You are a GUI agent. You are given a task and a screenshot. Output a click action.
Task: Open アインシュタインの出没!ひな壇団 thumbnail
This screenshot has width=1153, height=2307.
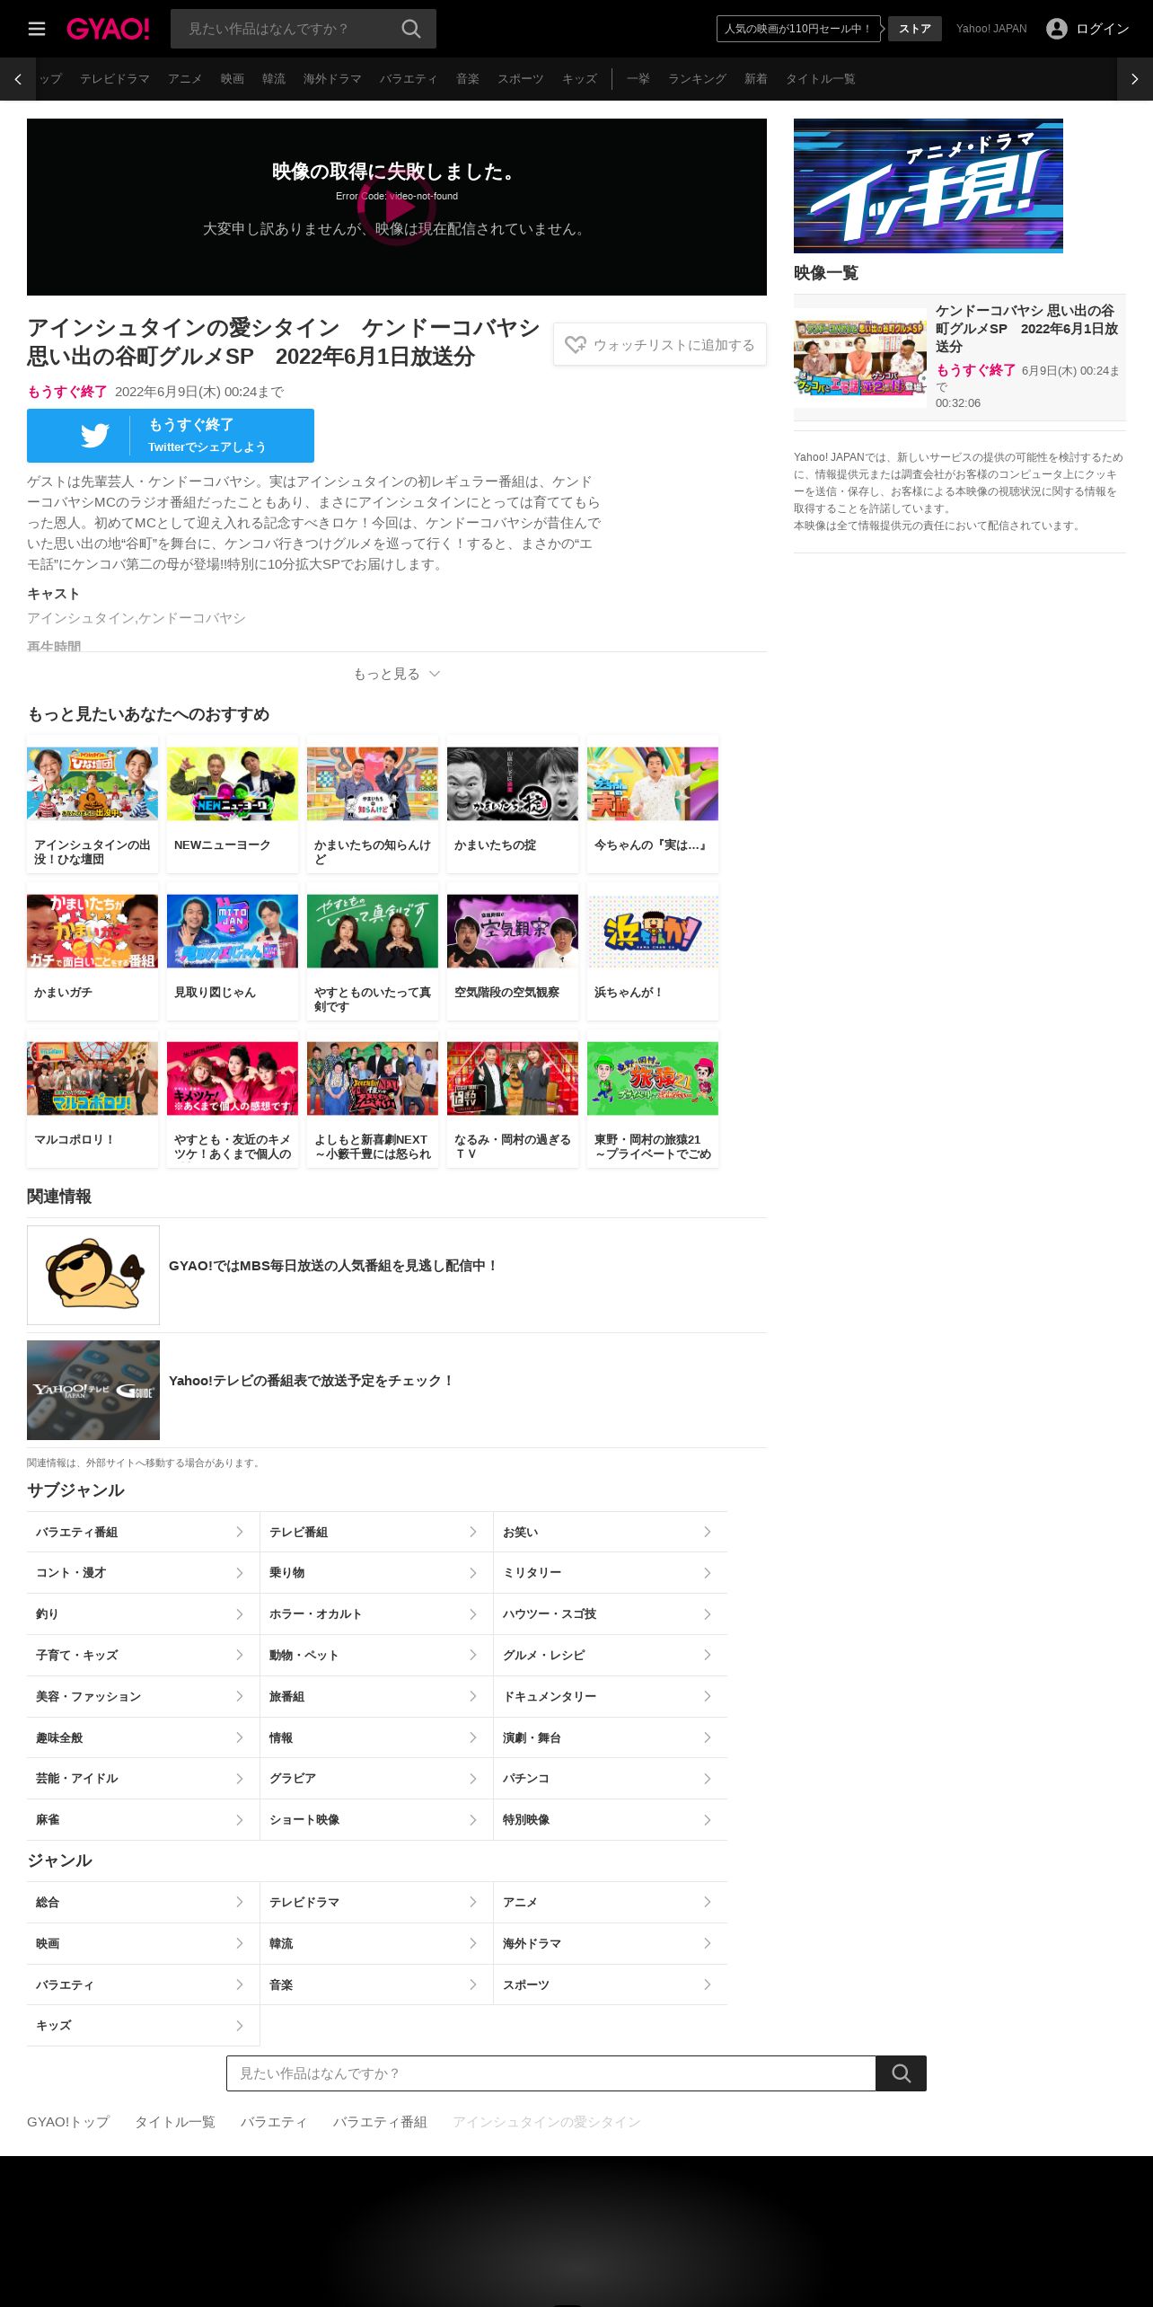click(92, 783)
